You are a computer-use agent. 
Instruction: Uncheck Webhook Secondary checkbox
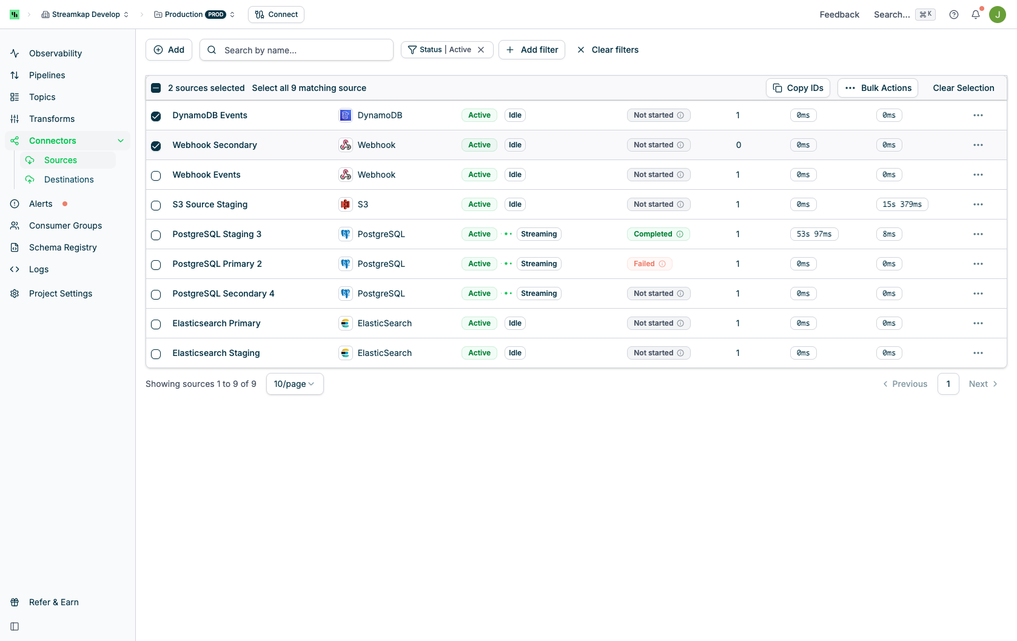[x=156, y=146]
